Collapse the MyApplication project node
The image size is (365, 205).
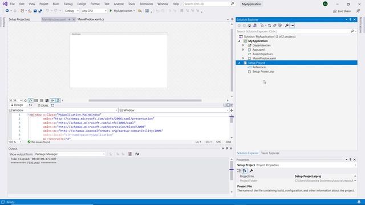pos(240,41)
